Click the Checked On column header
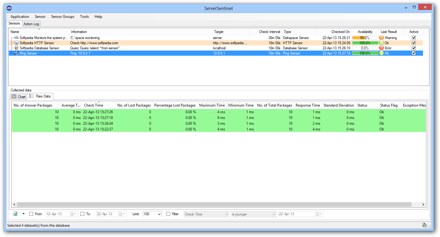 tap(333, 32)
